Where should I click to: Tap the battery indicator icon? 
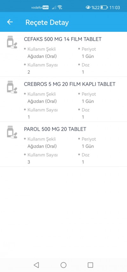coord(104,7)
